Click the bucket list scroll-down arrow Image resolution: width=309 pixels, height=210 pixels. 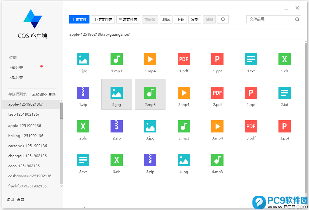[61, 186]
